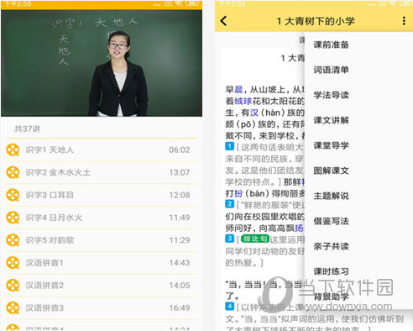Open 图解课文 menu entry
Image resolution: width=413 pixels, height=331 pixels.
(331, 171)
